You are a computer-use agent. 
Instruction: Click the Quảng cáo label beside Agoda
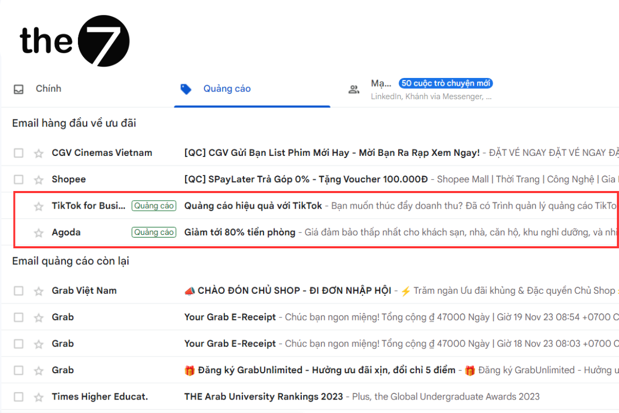[154, 232]
